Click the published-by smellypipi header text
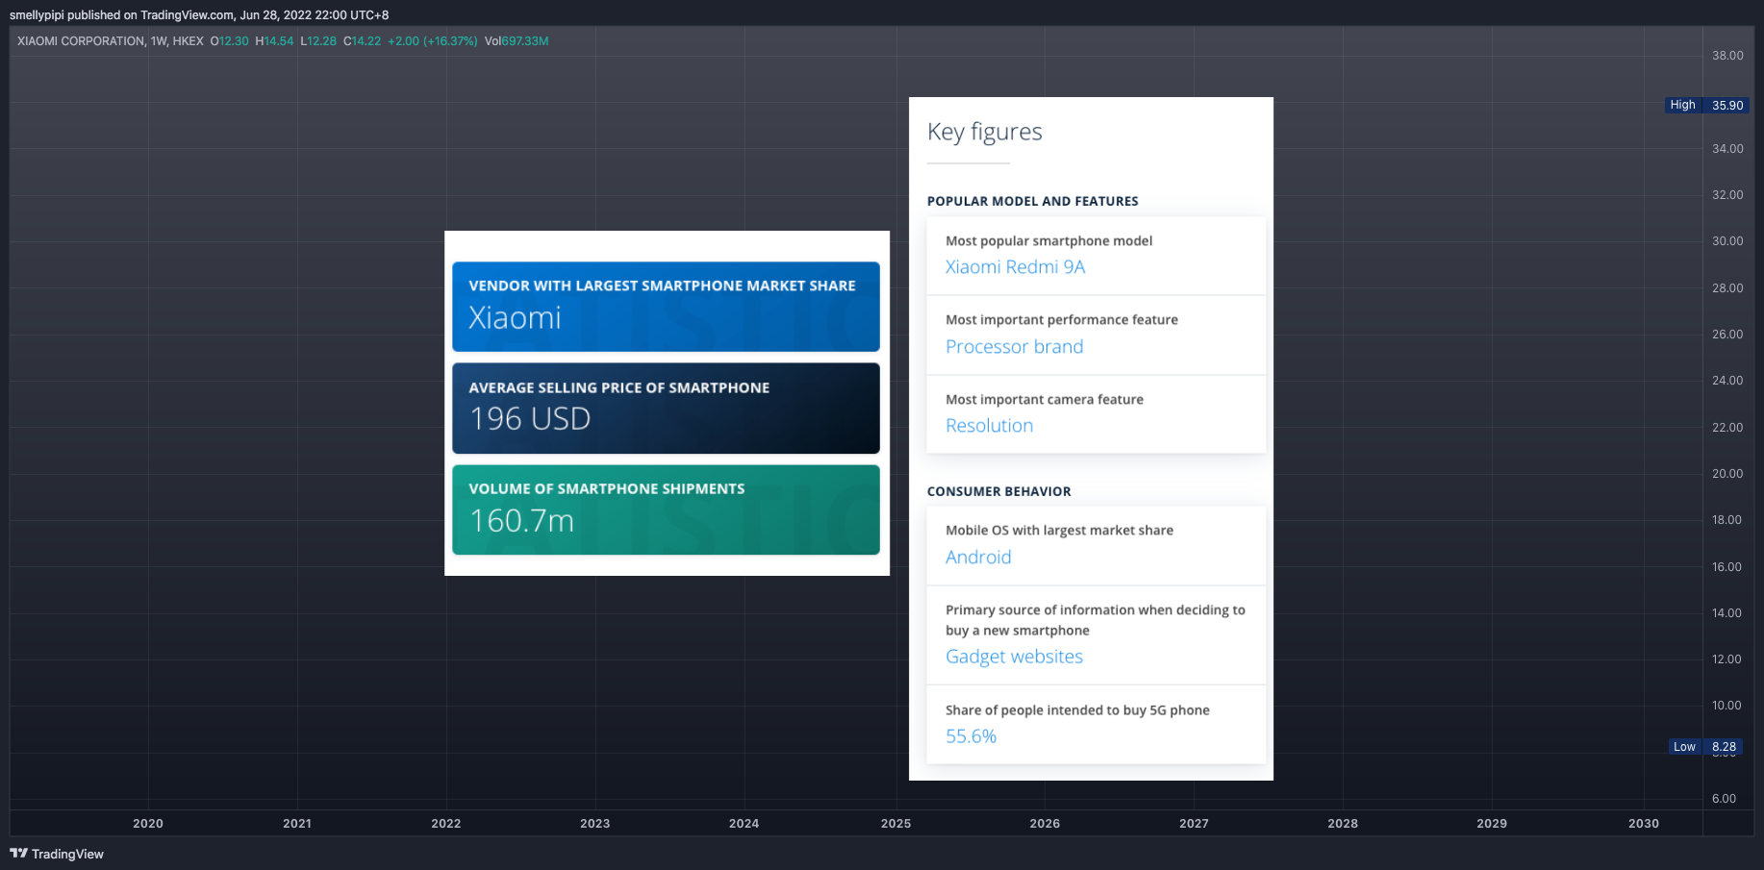The width and height of the screenshot is (1764, 870). [199, 15]
